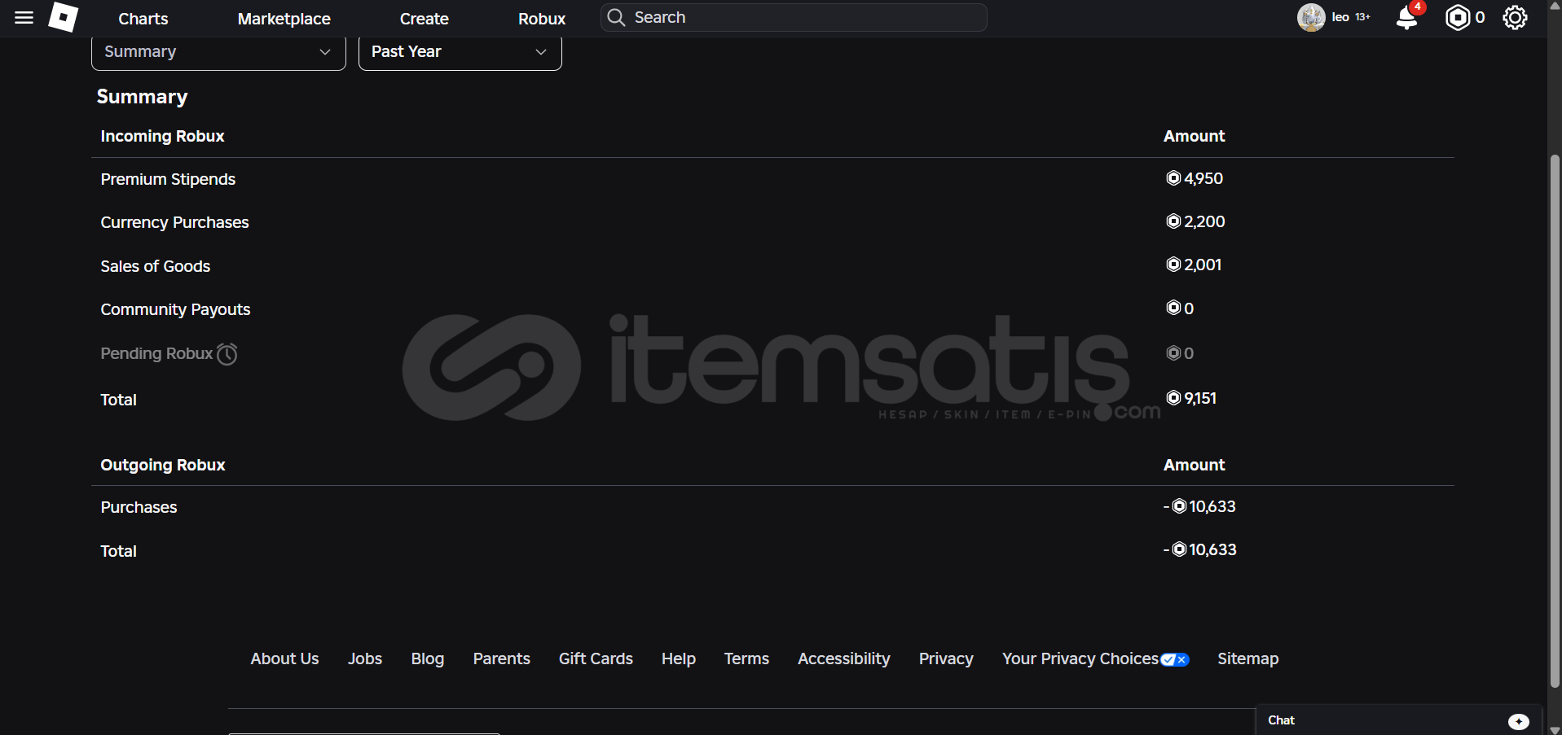The height and width of the screenshot is (735, 1562).
Task: Open the Marketplace tab
Action: pos(284,19)
